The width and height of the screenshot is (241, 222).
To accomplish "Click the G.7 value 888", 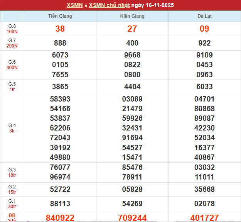I will click(60, 43).
